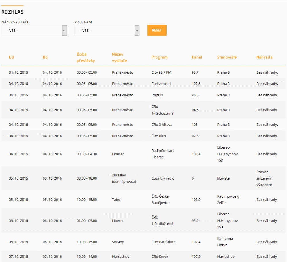Click the Impuls program entry
This screenshot has height=262, width=287.
coord(157,95)
